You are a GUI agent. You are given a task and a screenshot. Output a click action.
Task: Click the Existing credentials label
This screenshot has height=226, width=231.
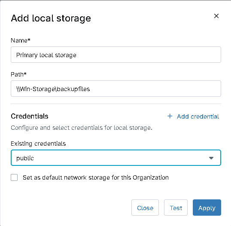pos(38,144)
